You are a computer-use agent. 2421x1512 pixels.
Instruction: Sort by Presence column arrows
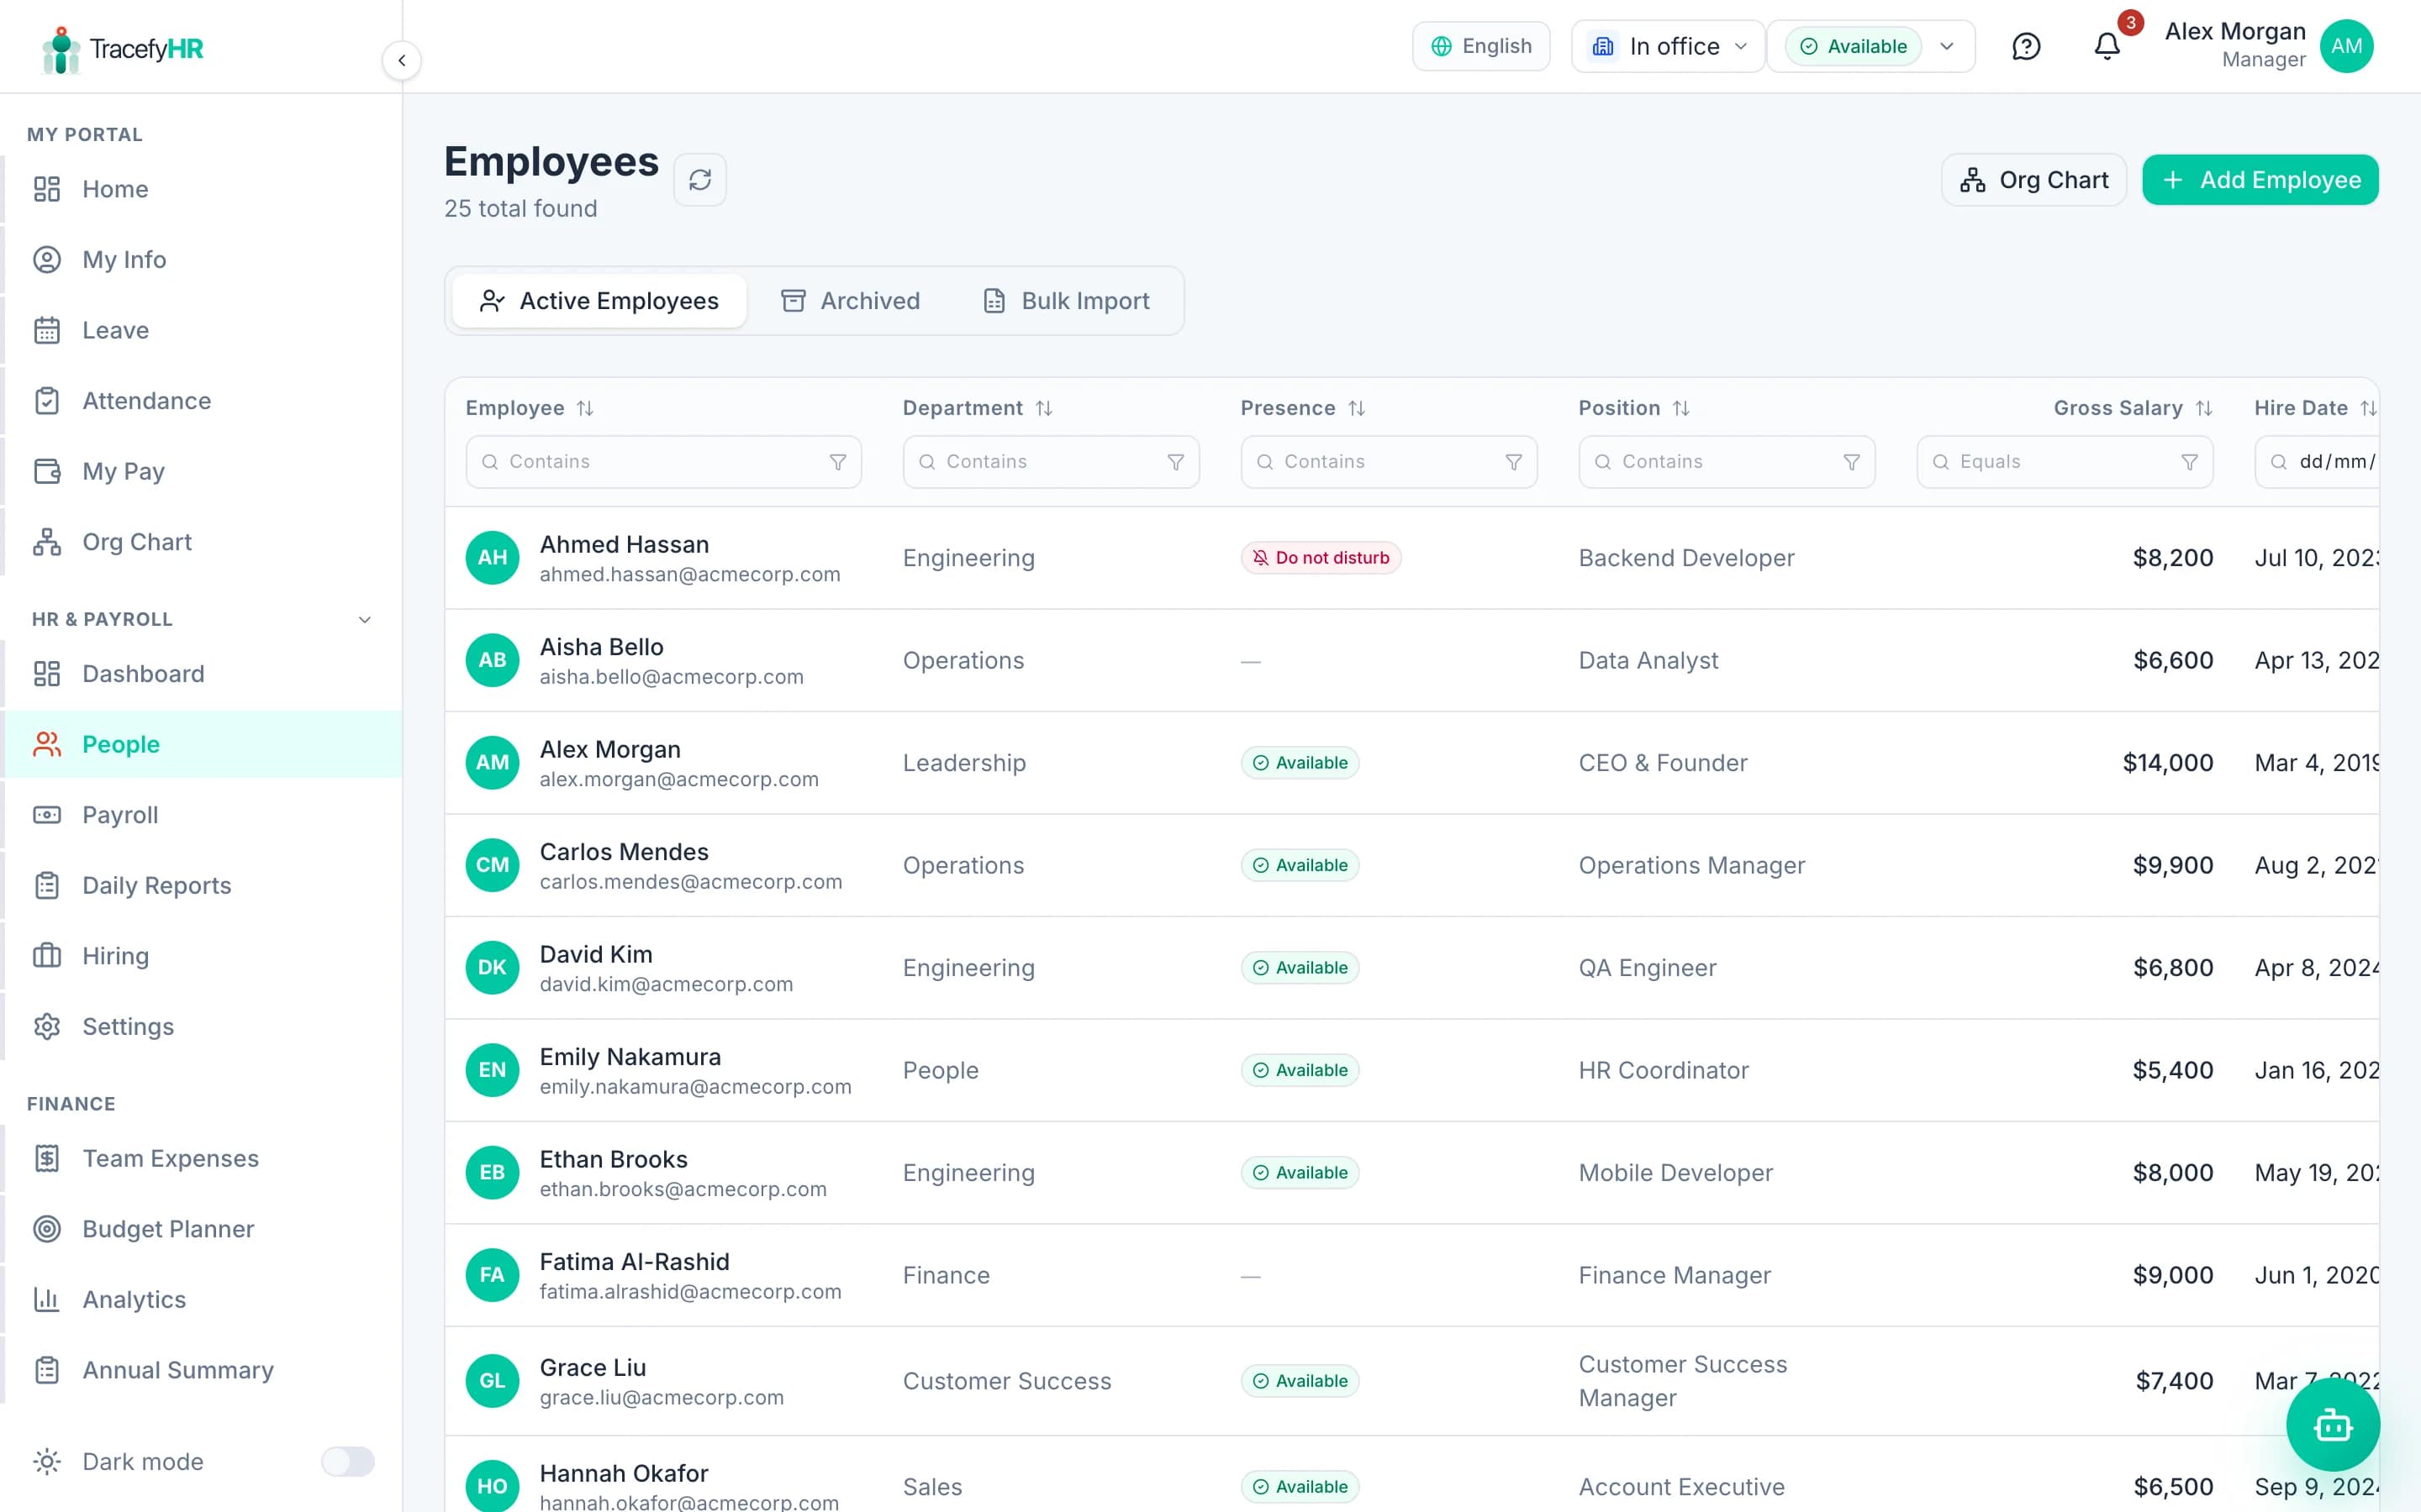click(1356, 408)
